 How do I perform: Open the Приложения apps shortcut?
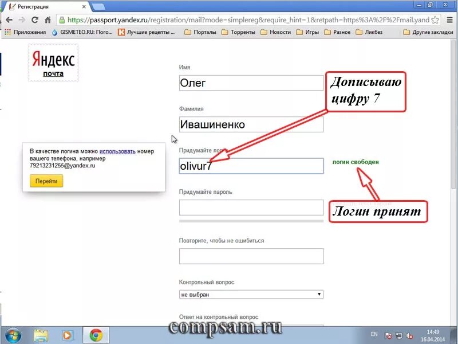coord(25,32)
